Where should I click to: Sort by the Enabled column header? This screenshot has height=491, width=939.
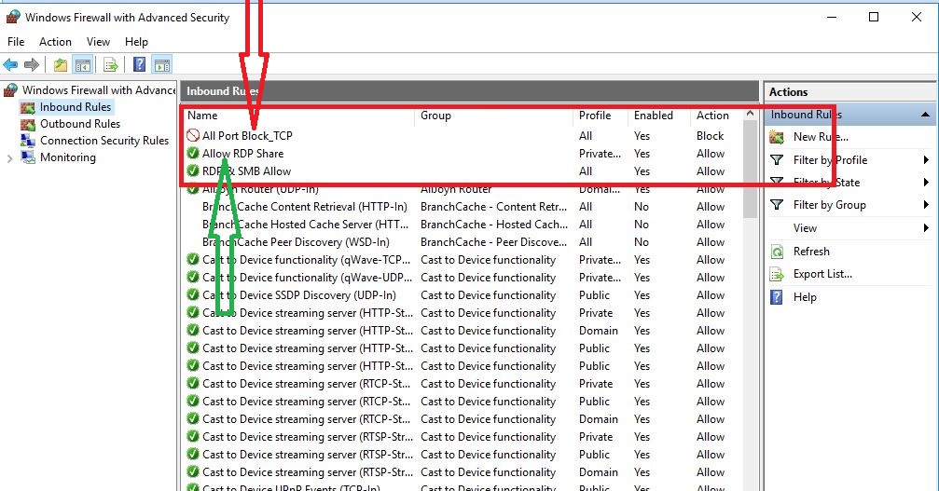point(658,116)
